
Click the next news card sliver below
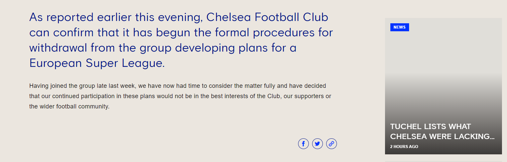pos(443,161)
